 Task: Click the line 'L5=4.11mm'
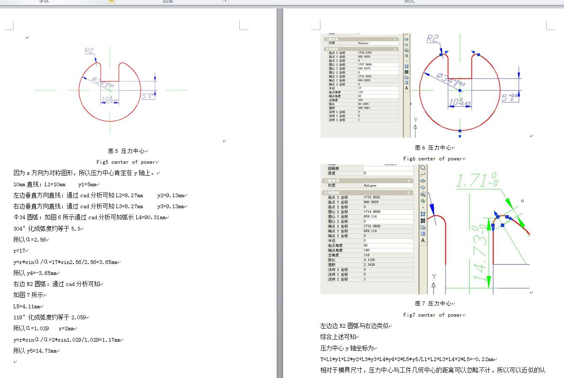27,306
